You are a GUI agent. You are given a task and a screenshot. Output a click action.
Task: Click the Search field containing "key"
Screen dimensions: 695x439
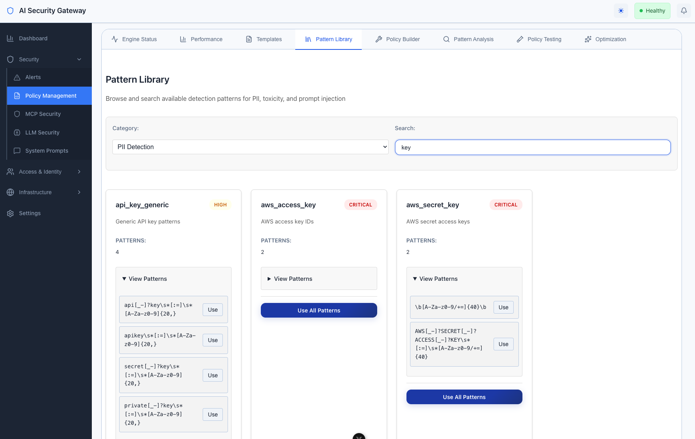(532, 148)
